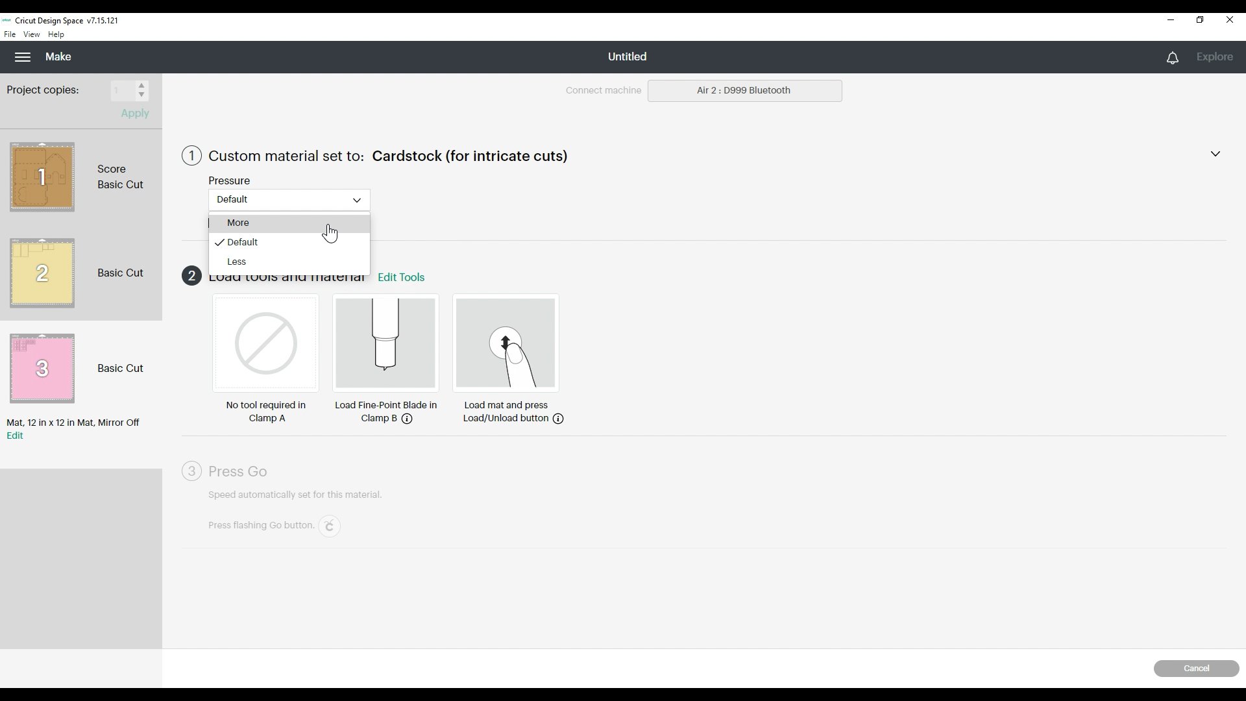Click the no-tool-required Clamp A image

pyautogui.click(x=265, y=343)
